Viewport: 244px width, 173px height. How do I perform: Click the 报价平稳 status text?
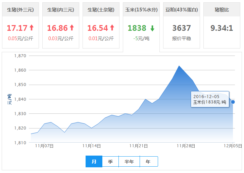182,38
